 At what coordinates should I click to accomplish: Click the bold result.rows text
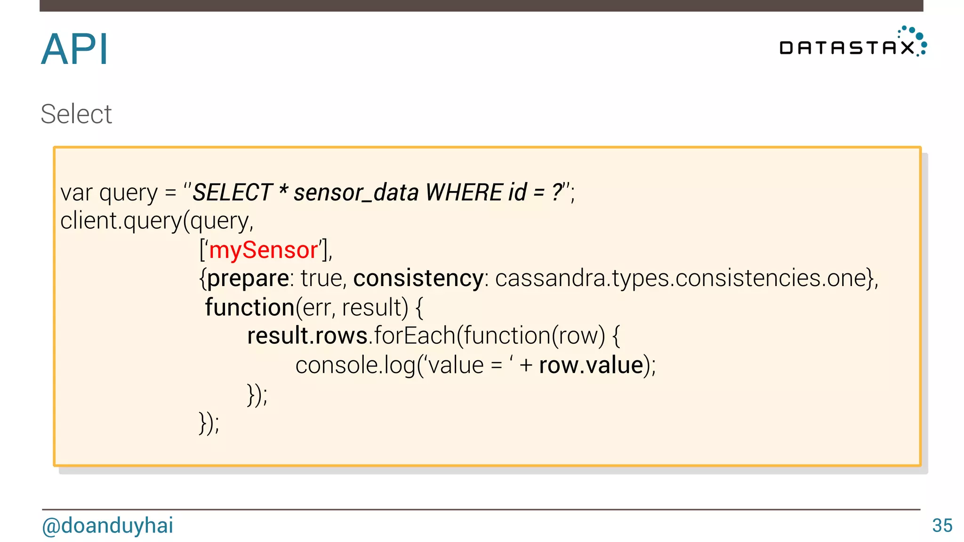[307, 336]
